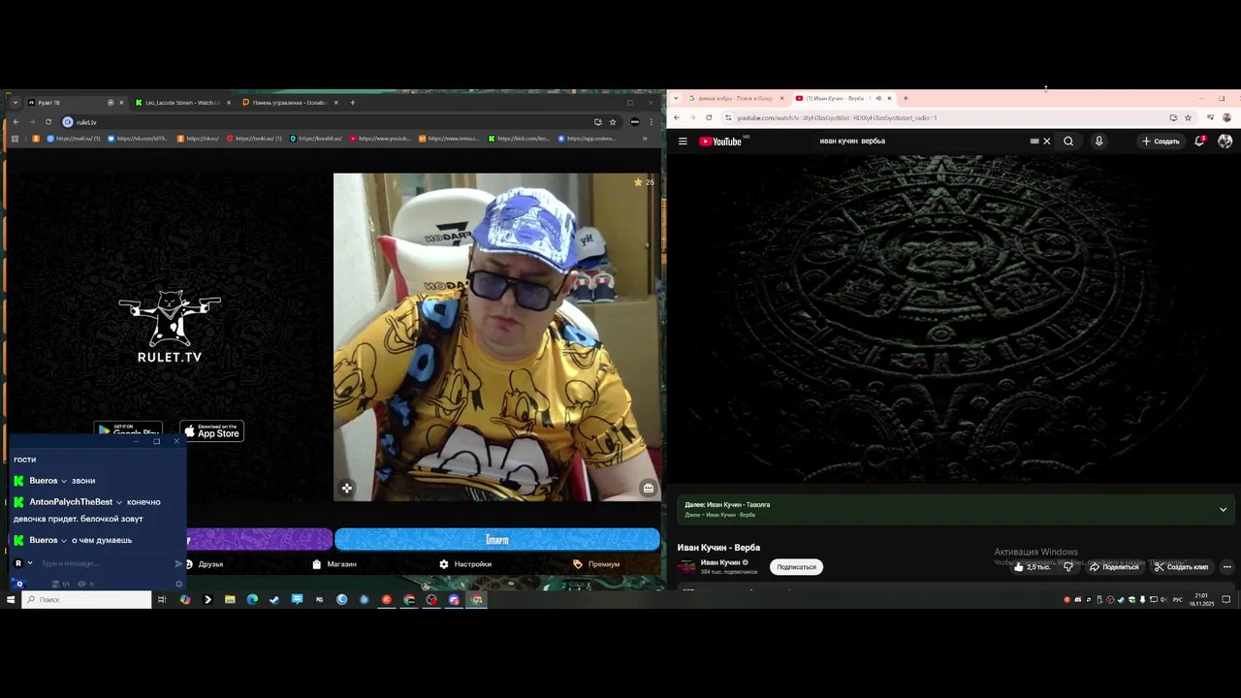Screen dimensions: 1241x698
Task: Click the purple button next to the Старт button
Action: point(259,539)
